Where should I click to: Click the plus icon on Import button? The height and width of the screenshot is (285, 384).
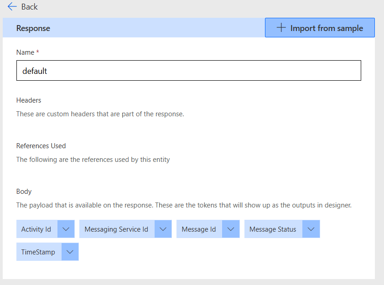point(281,28)
